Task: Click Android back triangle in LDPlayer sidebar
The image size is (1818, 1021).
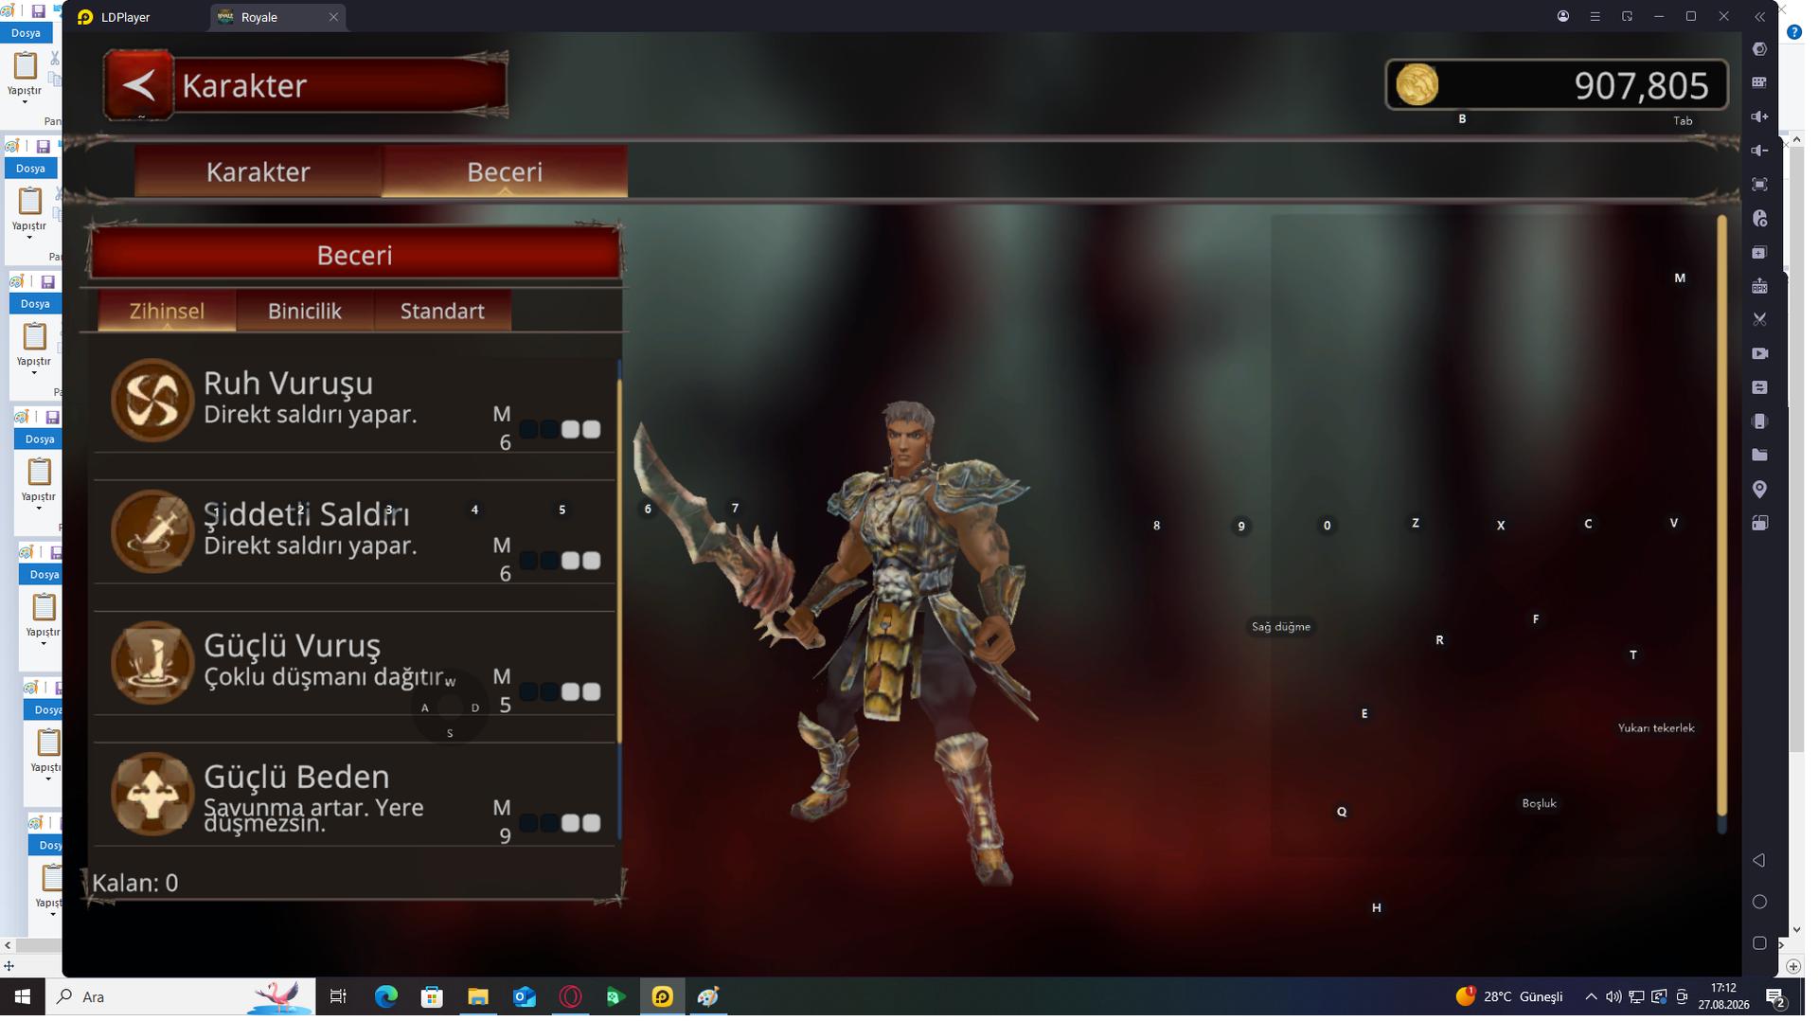Action: [x=1759, y=861]
